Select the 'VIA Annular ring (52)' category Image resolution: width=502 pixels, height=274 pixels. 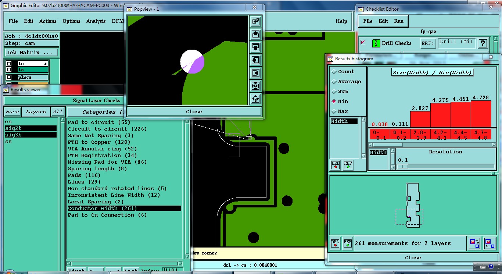124,149
